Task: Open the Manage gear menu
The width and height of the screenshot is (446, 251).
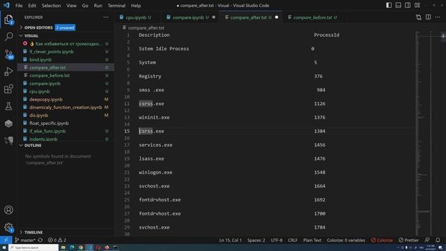Action: [8, 227]
